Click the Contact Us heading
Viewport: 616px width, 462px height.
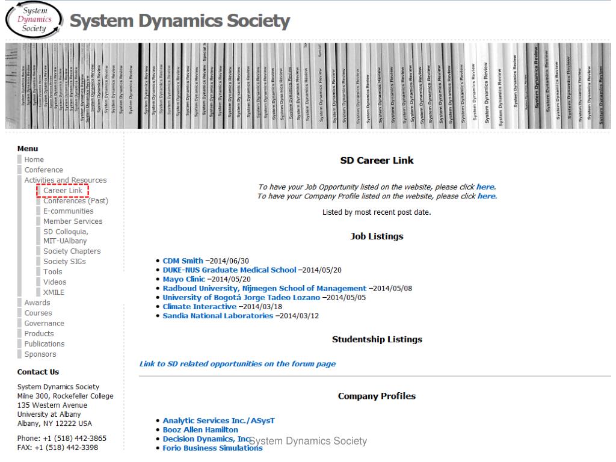38,372
